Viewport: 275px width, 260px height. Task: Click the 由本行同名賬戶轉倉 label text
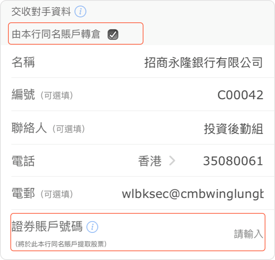pos(56,34)
